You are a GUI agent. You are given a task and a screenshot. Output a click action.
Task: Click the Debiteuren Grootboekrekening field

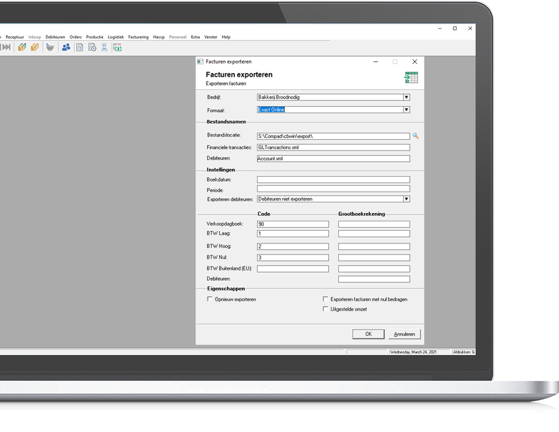tap(374, 279)
